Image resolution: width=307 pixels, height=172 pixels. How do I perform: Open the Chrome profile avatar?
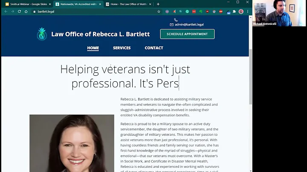pyautogui.click(x=241, y=11)
